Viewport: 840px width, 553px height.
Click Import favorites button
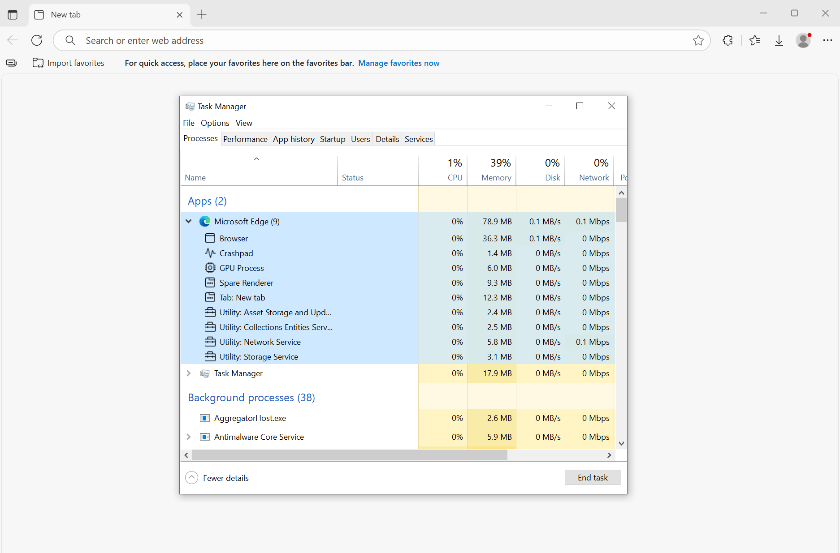(69, 63)
